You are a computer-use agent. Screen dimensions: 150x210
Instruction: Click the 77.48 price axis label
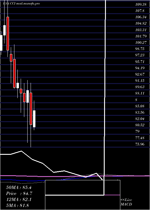(x=140, y=138)
